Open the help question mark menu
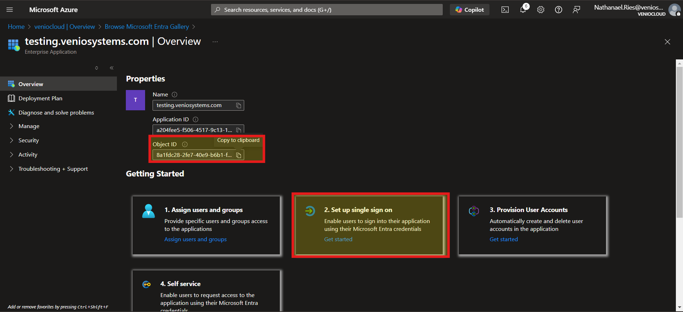 pos(559,10)
